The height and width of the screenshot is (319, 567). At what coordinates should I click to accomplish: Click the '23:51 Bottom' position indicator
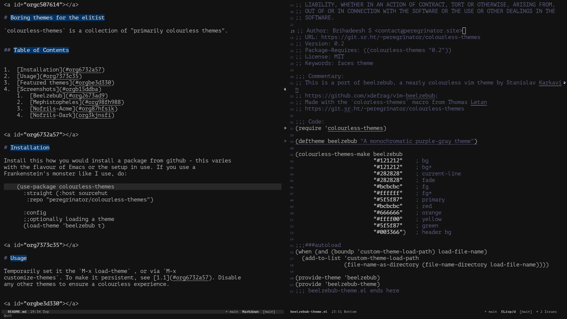click(x=344, y=312)
